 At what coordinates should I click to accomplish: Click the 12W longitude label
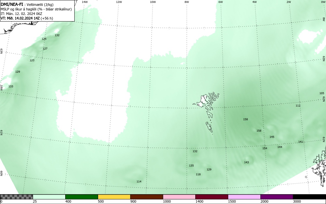point(119,2)
